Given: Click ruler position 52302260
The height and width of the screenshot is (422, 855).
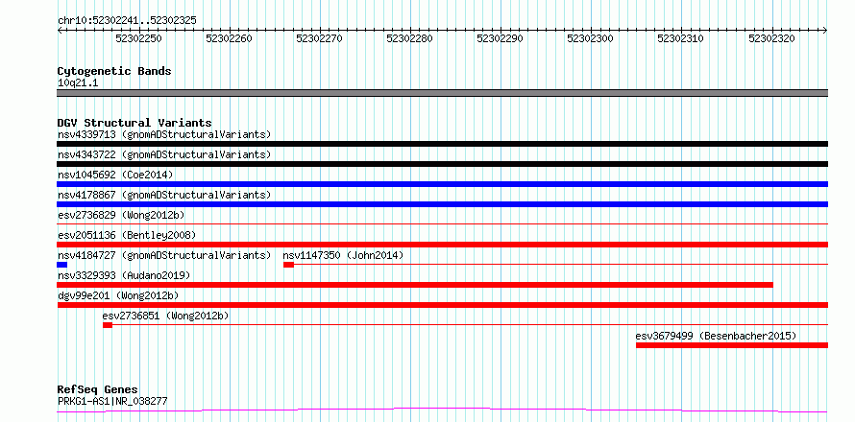Looking at the screenshot, I should [229, 38].
